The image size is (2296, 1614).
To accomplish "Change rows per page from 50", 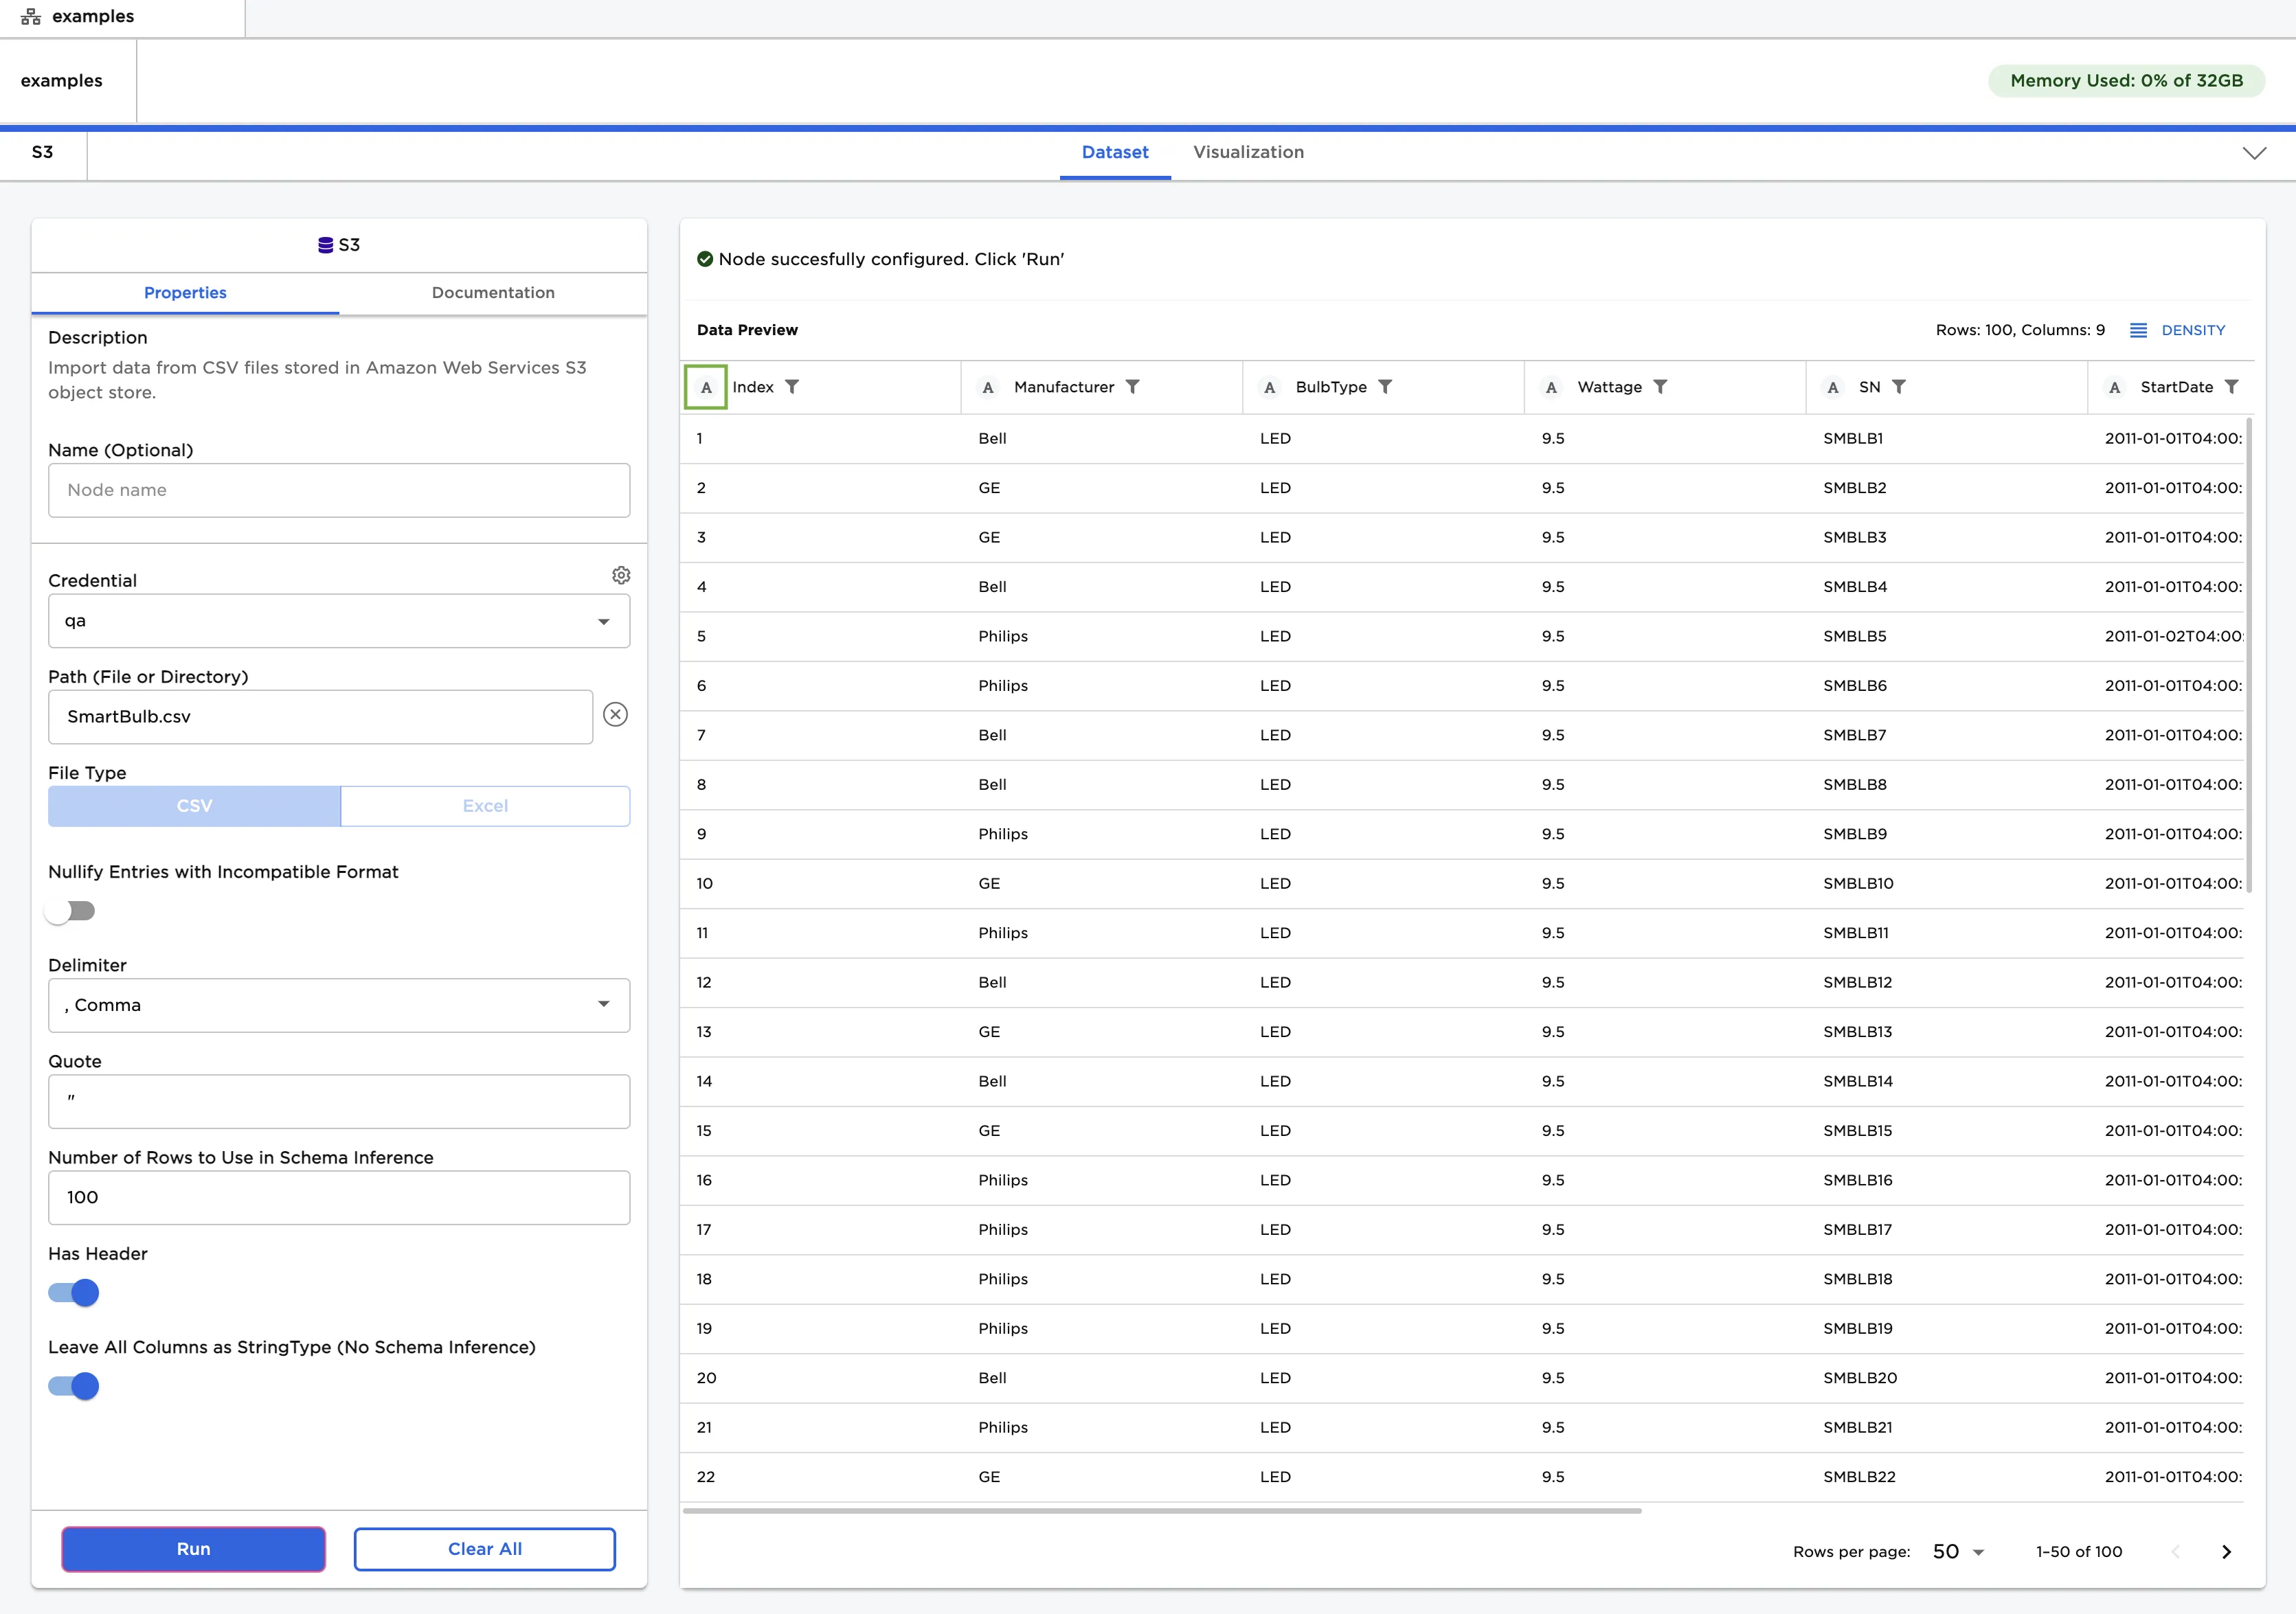I will point(1958,1551).
